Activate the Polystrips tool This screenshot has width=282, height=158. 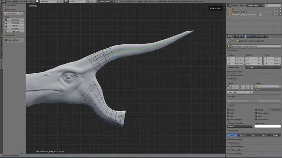[15, 23]
